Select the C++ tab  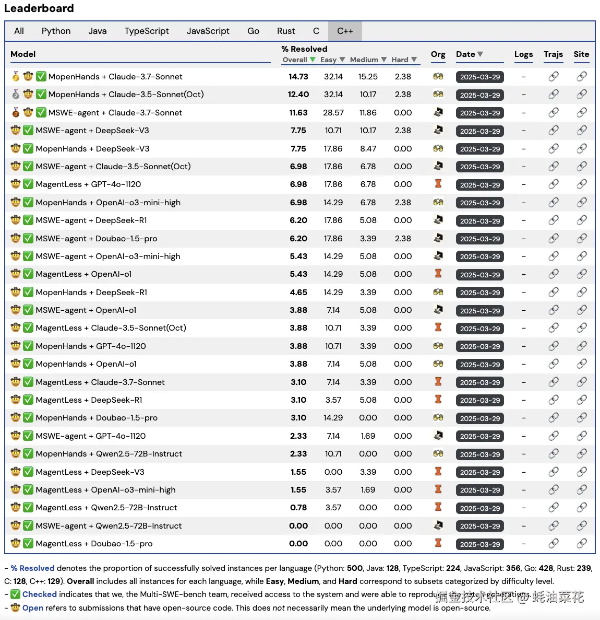click(x=345, y=31)
